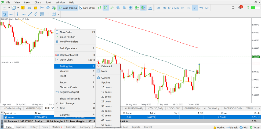Select the horizontal line drawing tool

24,14
